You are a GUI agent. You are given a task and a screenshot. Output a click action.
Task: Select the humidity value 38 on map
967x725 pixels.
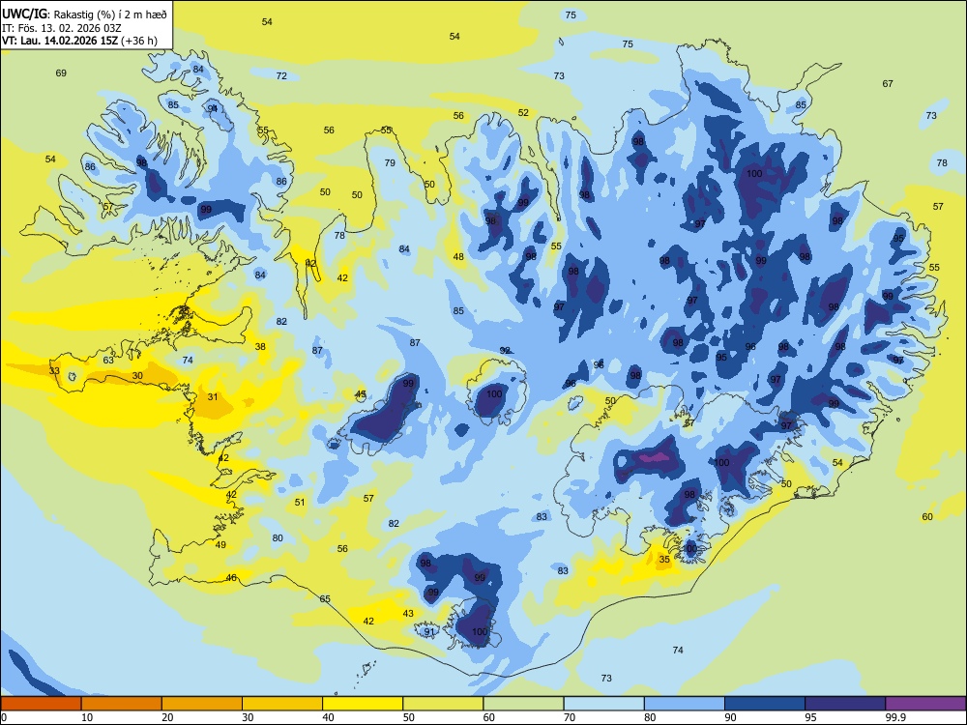[260, 346]
